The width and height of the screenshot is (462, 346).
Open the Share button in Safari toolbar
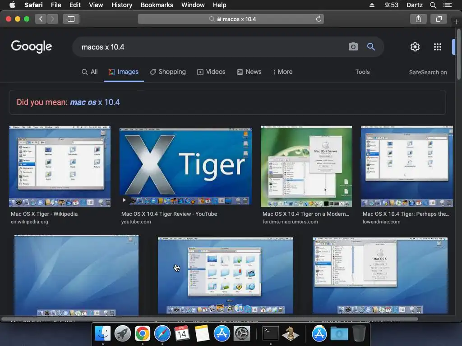[x=418, y=19]
